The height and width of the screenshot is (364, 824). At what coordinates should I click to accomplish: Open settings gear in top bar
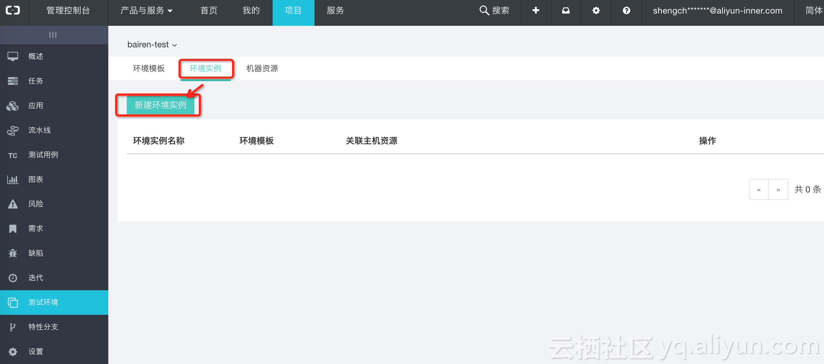click(596, 10)
